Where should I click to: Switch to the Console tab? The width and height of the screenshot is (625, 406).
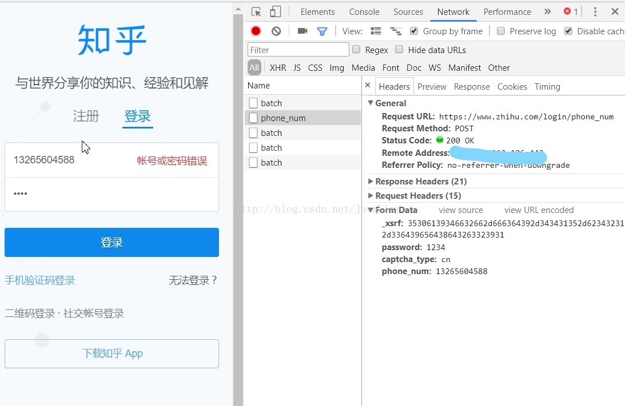tap(364, 12)
